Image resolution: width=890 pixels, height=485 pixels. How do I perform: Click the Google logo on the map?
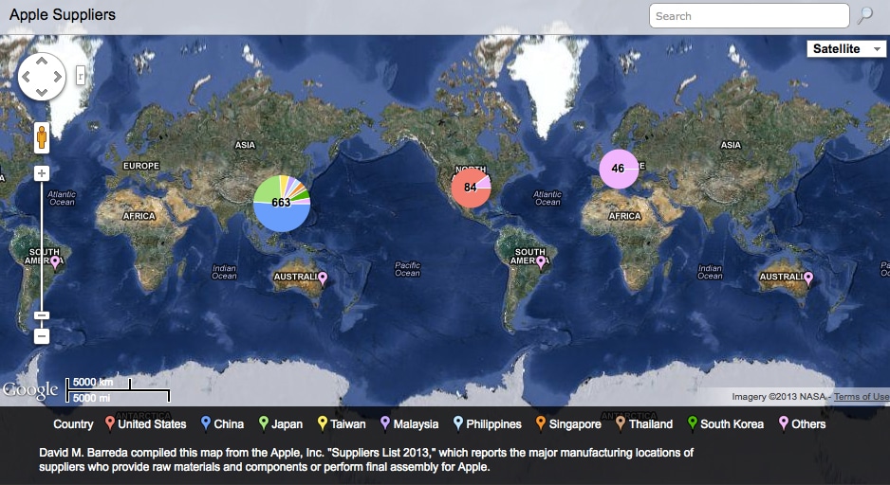coord(30,389)
